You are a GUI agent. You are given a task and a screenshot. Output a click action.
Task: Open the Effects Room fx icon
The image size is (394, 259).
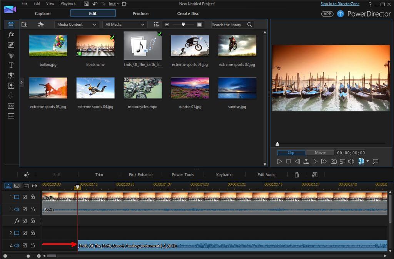tap(11, 35)
